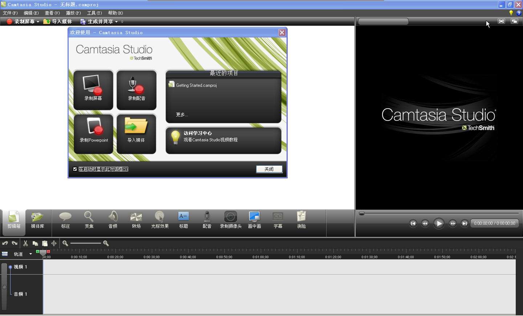This screenshot has width=523, height=316.
Task: Click the timeline zoom-in magnifier
Action: (106, 243)
